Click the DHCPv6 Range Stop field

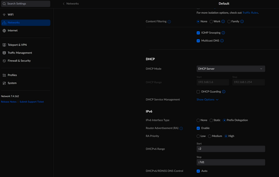pyautogui.click(x=231, y=162)
